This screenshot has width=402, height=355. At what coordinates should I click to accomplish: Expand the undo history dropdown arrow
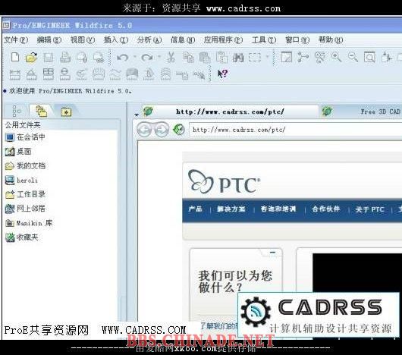135,57
